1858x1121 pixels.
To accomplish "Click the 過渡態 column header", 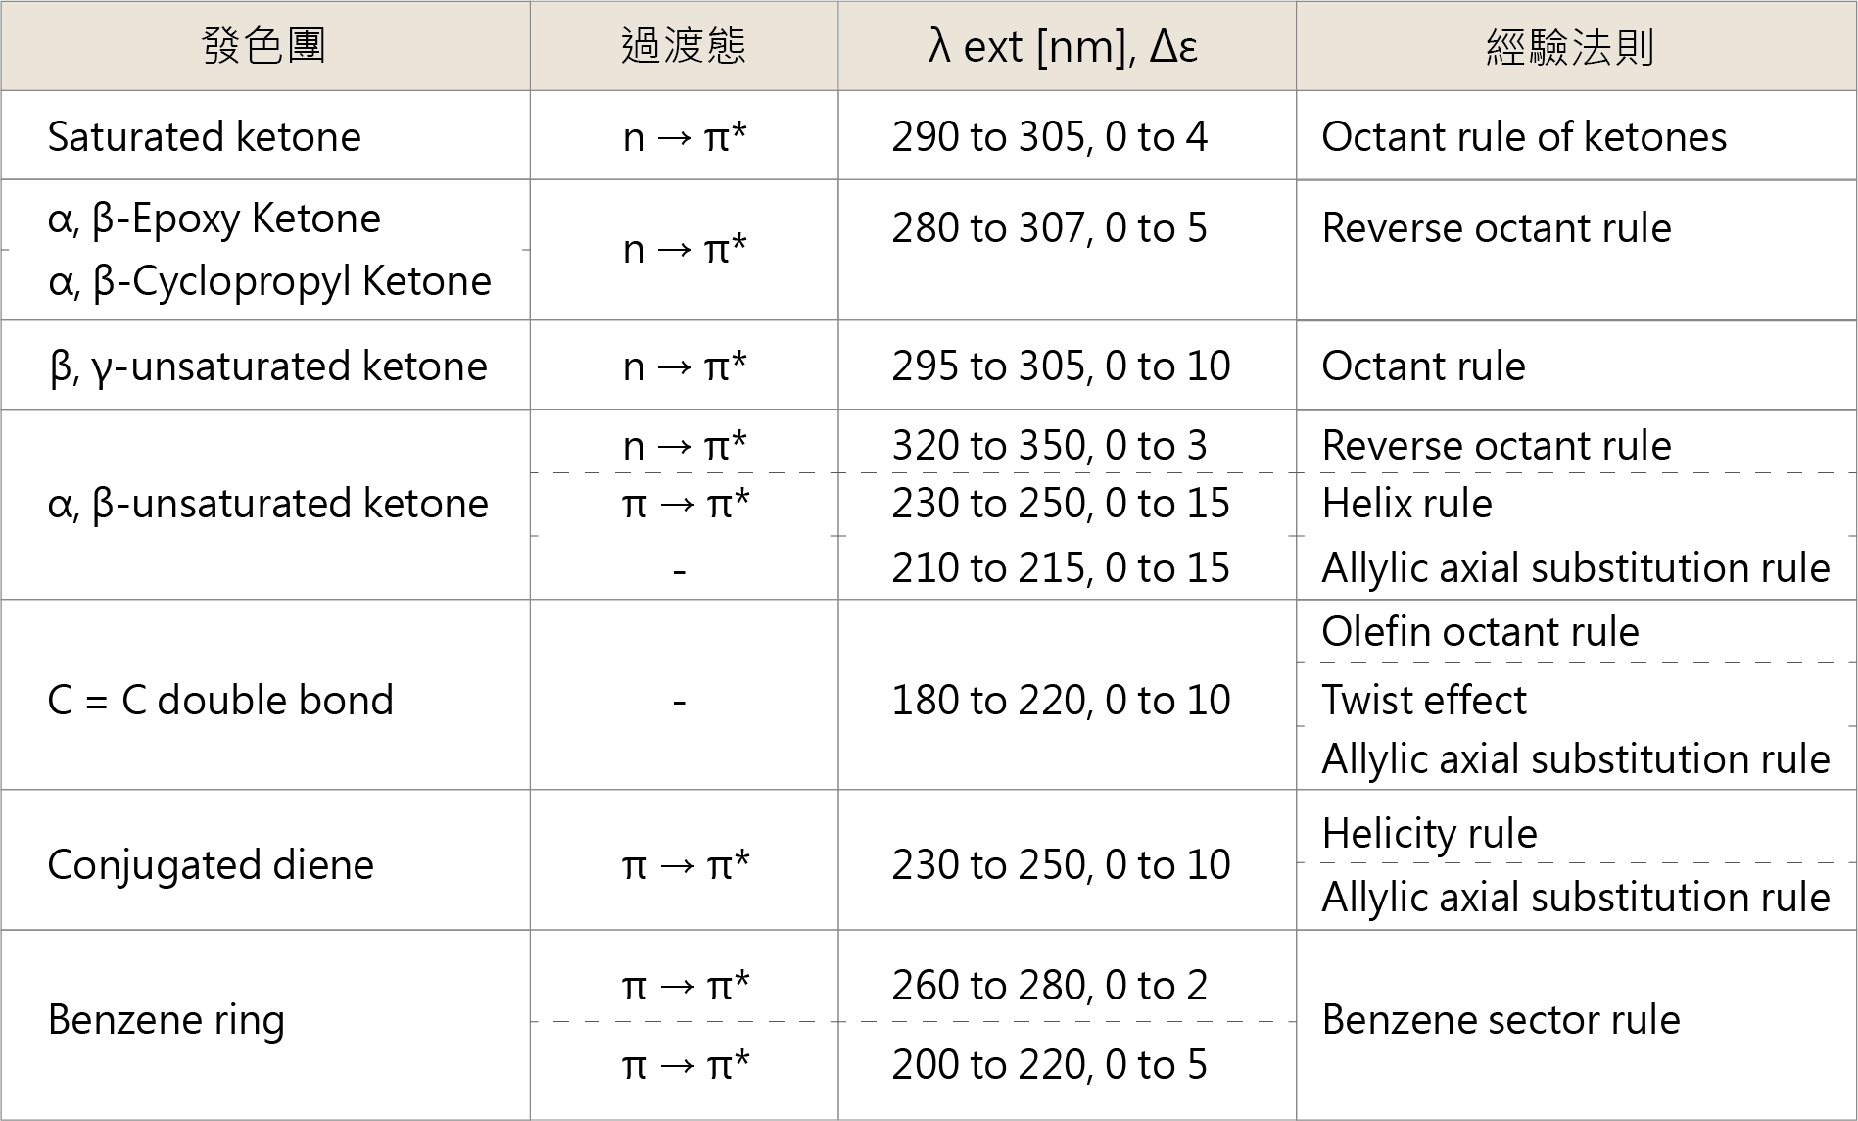I will [x=684, y=46].
